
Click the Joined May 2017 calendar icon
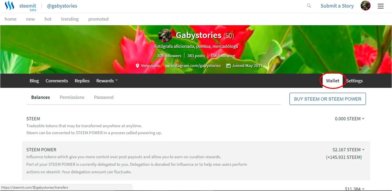tap(228, 66)
